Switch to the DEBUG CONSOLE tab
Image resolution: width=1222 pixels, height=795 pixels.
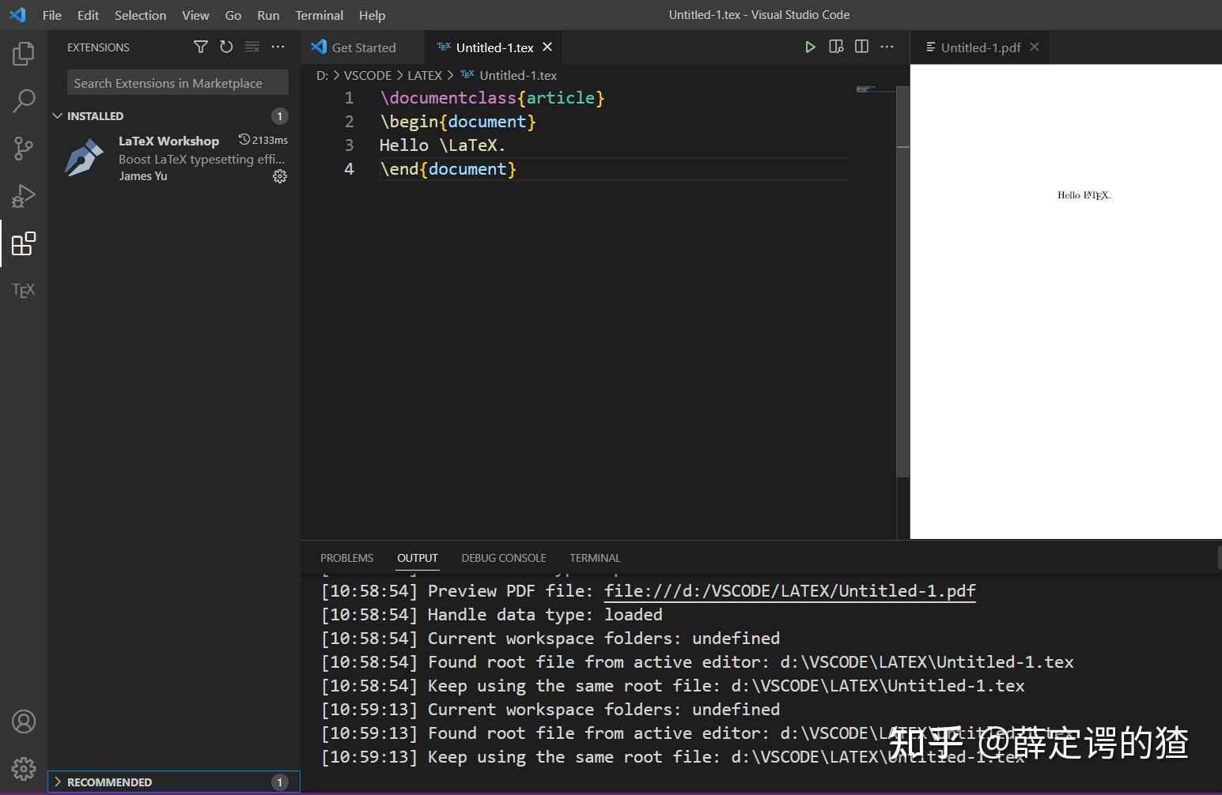coord(504,558)
